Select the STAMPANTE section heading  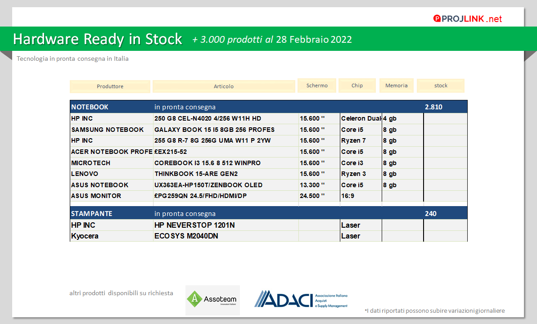[x=91, y=214]
